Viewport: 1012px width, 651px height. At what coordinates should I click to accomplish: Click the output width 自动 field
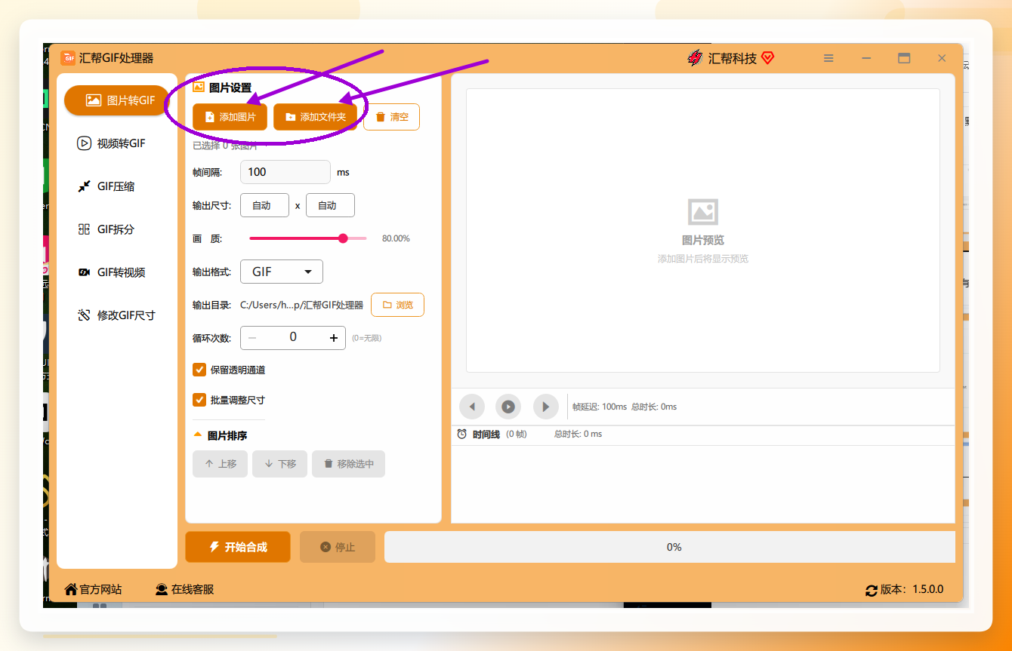click(x=264, y=205)
